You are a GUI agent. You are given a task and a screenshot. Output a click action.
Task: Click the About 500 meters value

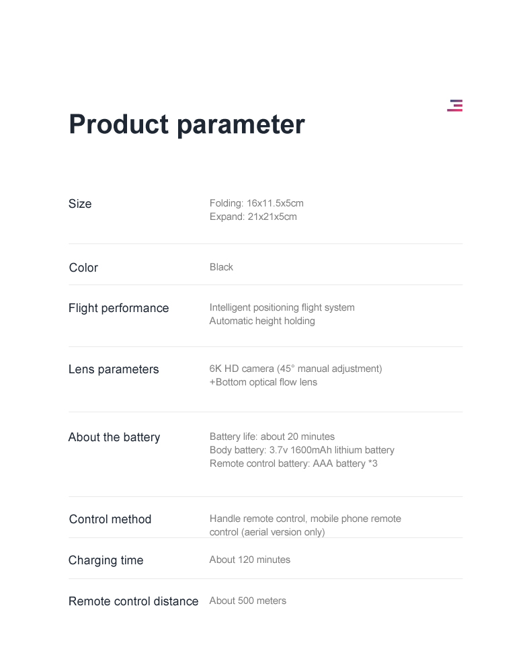pos(247,601)
